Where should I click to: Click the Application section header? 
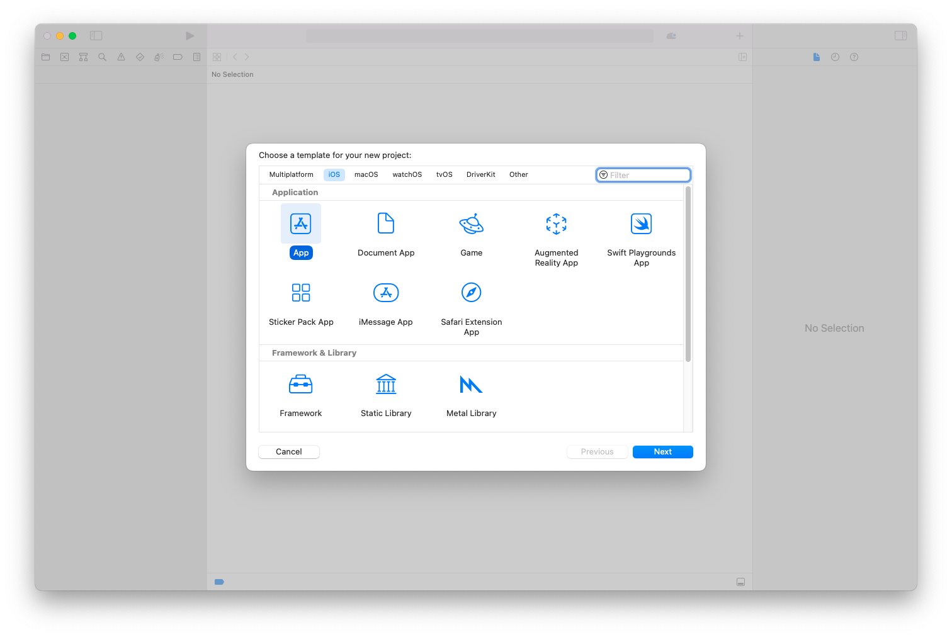click(x=295, y=192)
